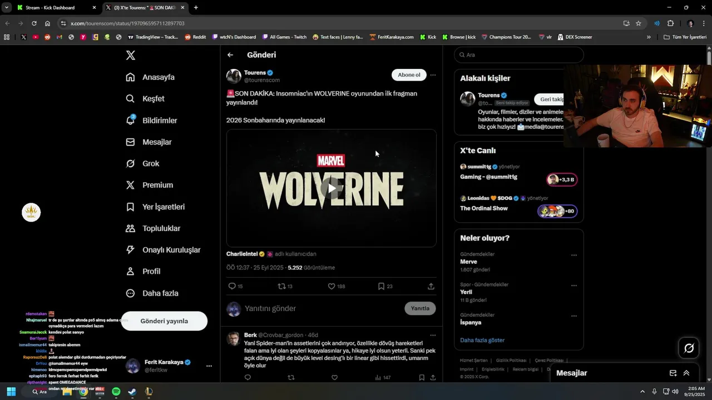This screenshot has width=712, height=400.
Task: Open Steam from the taskbar
Action: tap(132, 392)
